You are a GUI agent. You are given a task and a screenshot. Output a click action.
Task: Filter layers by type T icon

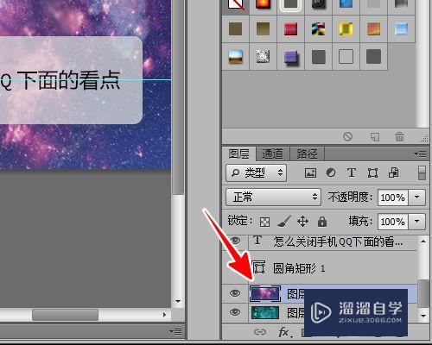(352, 172)
